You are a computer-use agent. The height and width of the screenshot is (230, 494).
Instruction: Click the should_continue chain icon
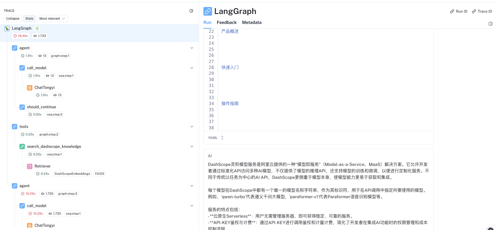[x=22, y=107]
